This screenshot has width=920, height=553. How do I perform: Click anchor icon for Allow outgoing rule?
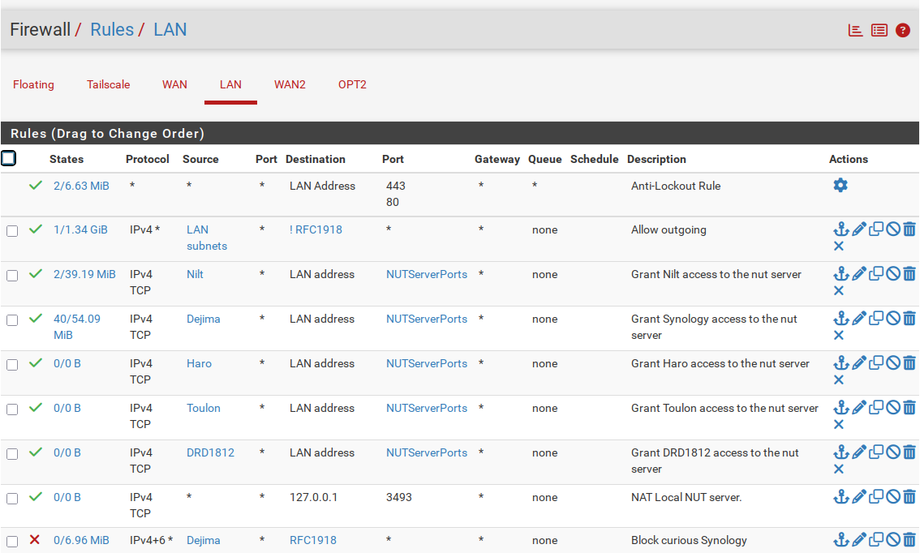point(841,229)
